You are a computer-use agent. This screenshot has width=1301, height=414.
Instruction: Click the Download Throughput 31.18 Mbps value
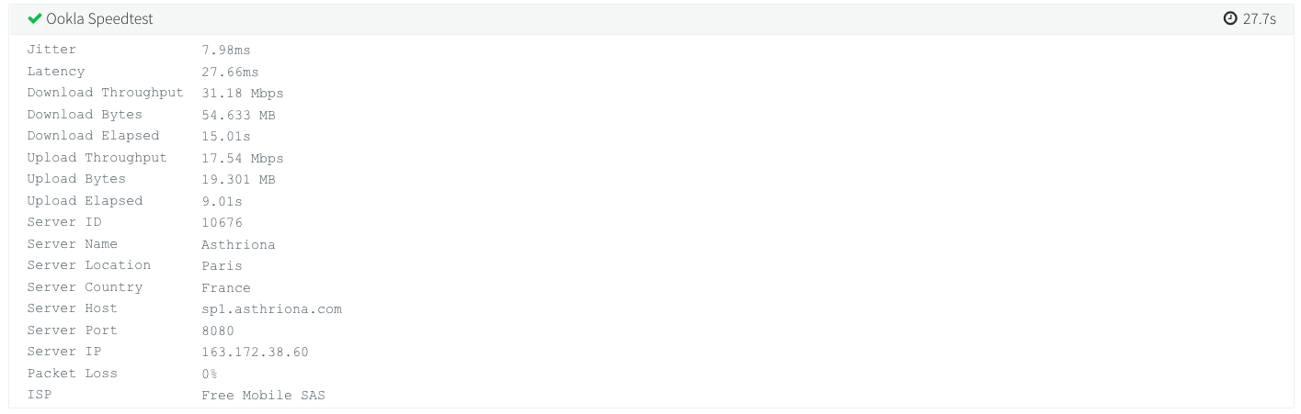(243, 94)
